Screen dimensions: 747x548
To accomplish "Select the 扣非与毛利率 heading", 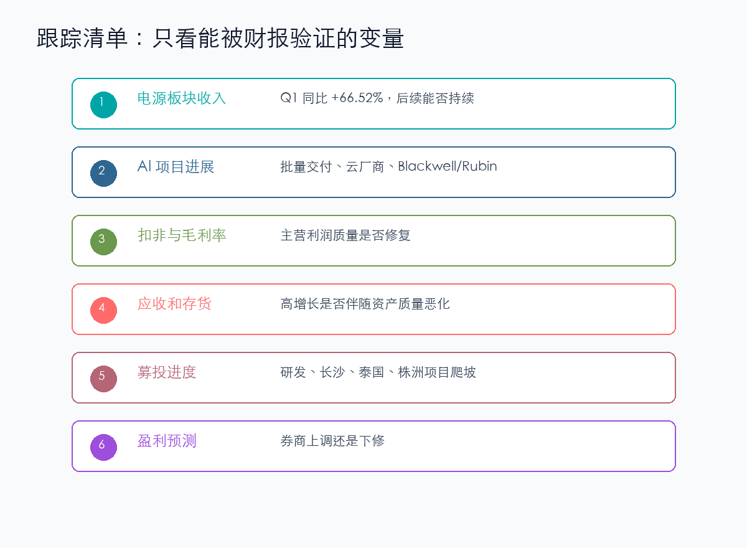I will point(182,235).
